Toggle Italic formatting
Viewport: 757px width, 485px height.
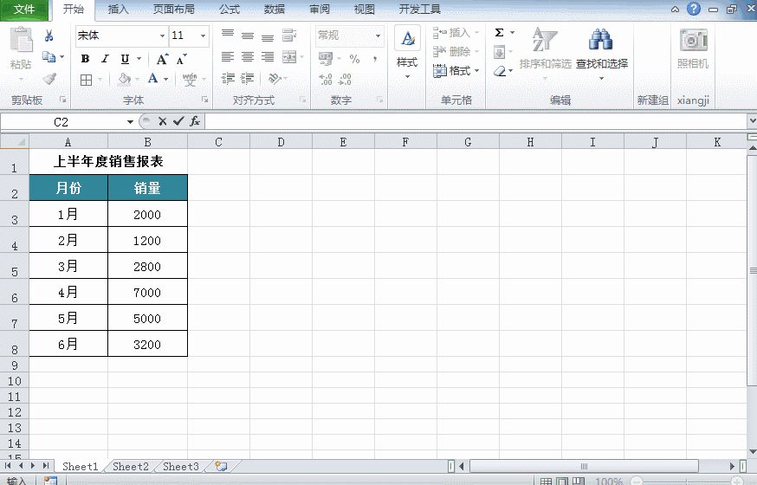pos(105,59)
